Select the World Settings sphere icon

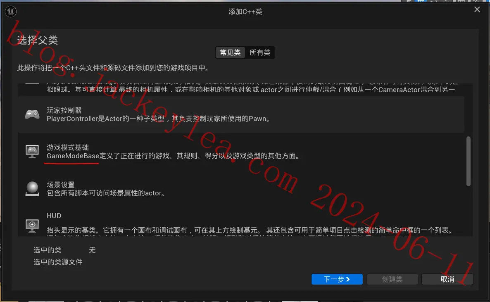32,188
